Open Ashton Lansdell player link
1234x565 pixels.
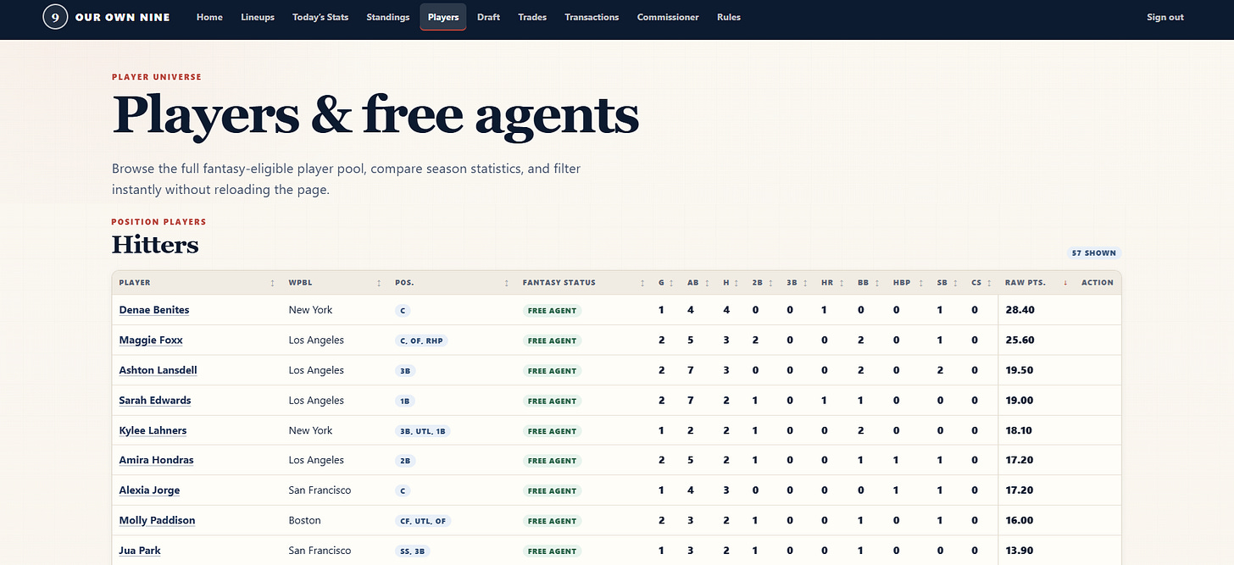click(x=158, y=370)
